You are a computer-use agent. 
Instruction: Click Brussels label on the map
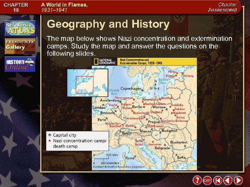108,113
